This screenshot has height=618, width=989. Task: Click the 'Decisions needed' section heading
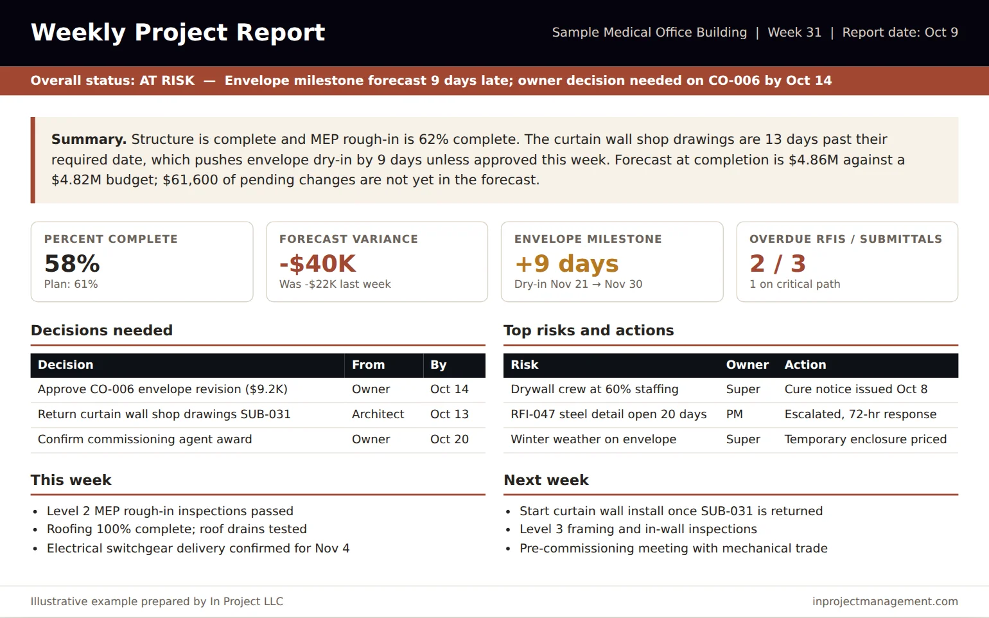coord(101,330)
